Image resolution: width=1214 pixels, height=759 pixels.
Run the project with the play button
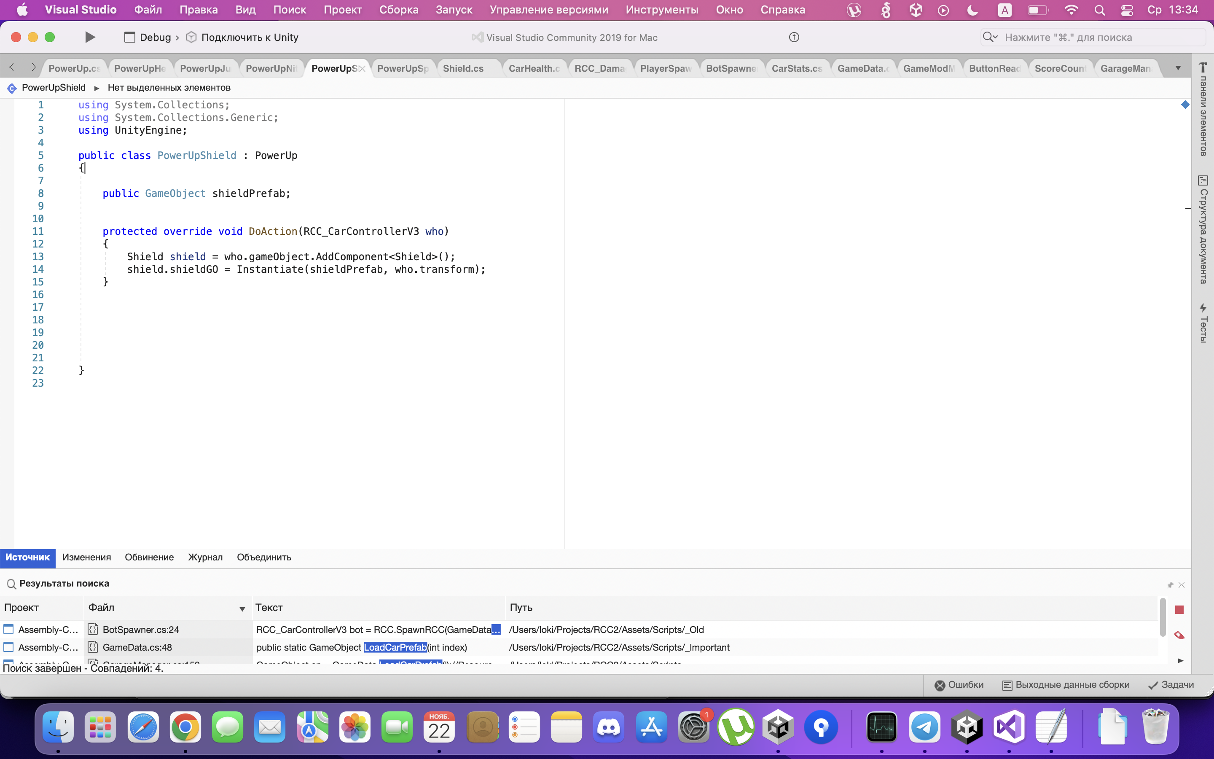tap(90, 37)
